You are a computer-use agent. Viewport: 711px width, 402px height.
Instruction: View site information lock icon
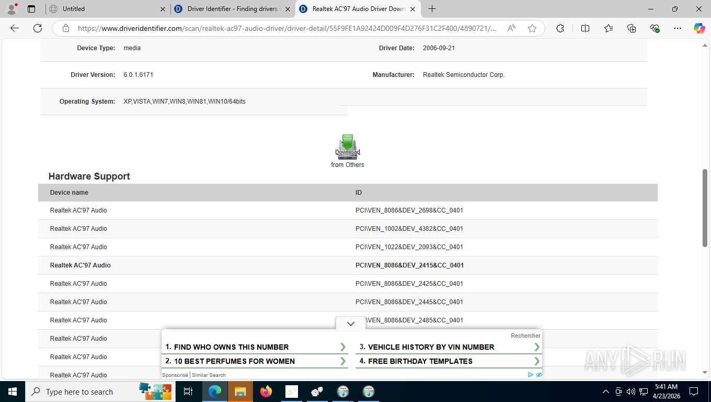(x=65, y=28)
